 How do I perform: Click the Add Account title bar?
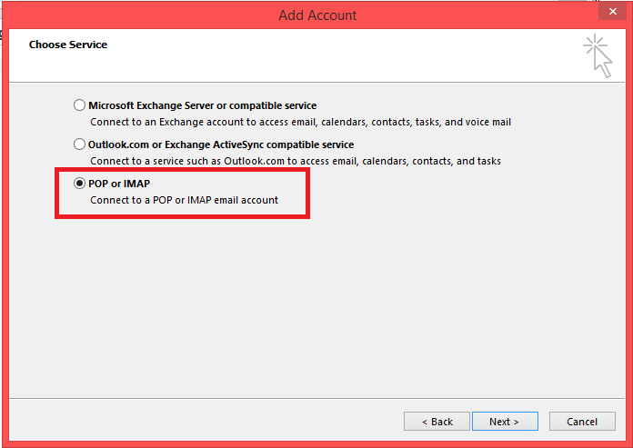316,15
